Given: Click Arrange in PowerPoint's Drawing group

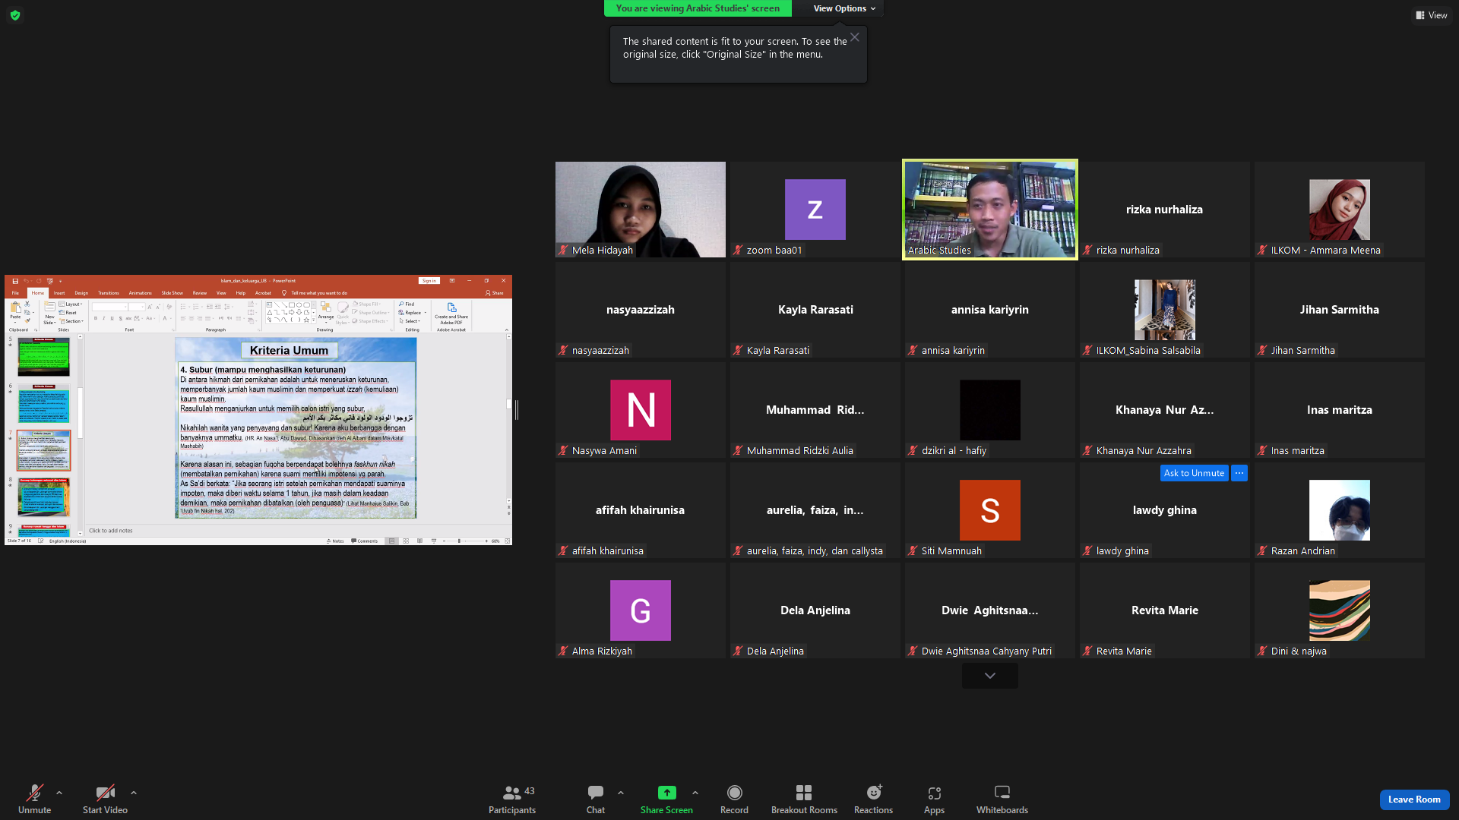Looking at the screenshot, I should pyautogui.click(x=326, y=311).
